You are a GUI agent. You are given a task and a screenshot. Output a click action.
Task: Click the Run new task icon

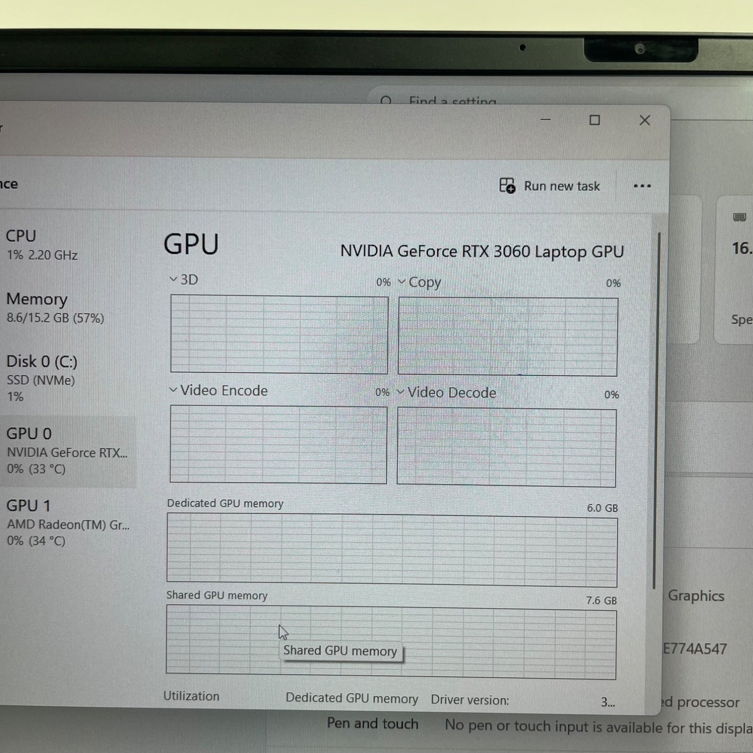507,186
